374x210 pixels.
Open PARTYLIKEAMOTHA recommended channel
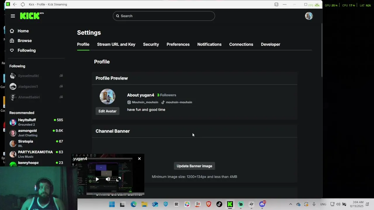[36, 154]
